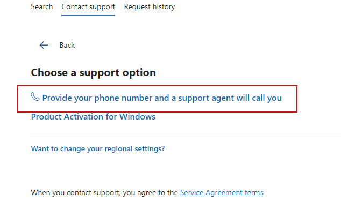Viewport: 341px width, 209px height.
Task: Select the Contact support tab
Action: click(88, 7)
